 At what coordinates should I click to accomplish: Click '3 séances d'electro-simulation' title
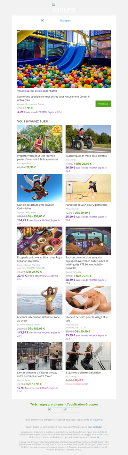pos(83,373)
